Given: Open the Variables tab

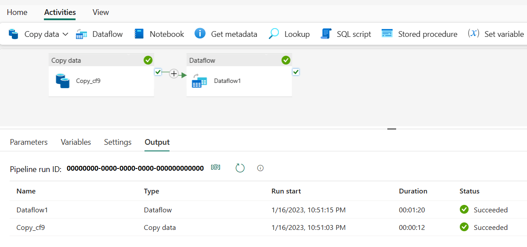Looking at the screenshot, I should [x=76, y=142].
